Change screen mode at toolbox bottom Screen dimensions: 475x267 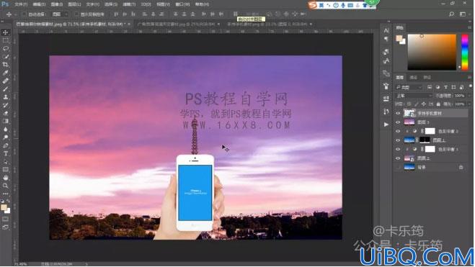coord(6,227)
